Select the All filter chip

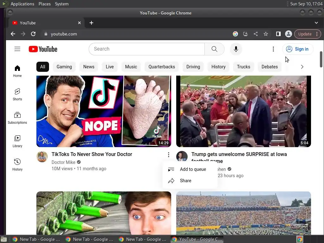coord(43,67)
